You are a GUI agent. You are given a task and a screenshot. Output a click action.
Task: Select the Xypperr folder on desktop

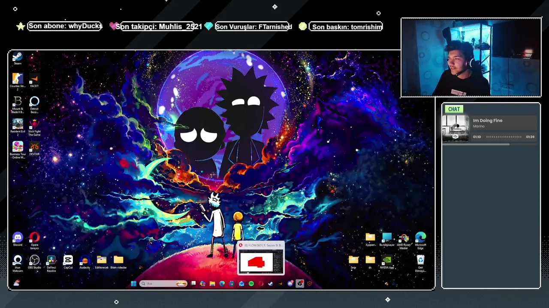(x=370, y=240)
